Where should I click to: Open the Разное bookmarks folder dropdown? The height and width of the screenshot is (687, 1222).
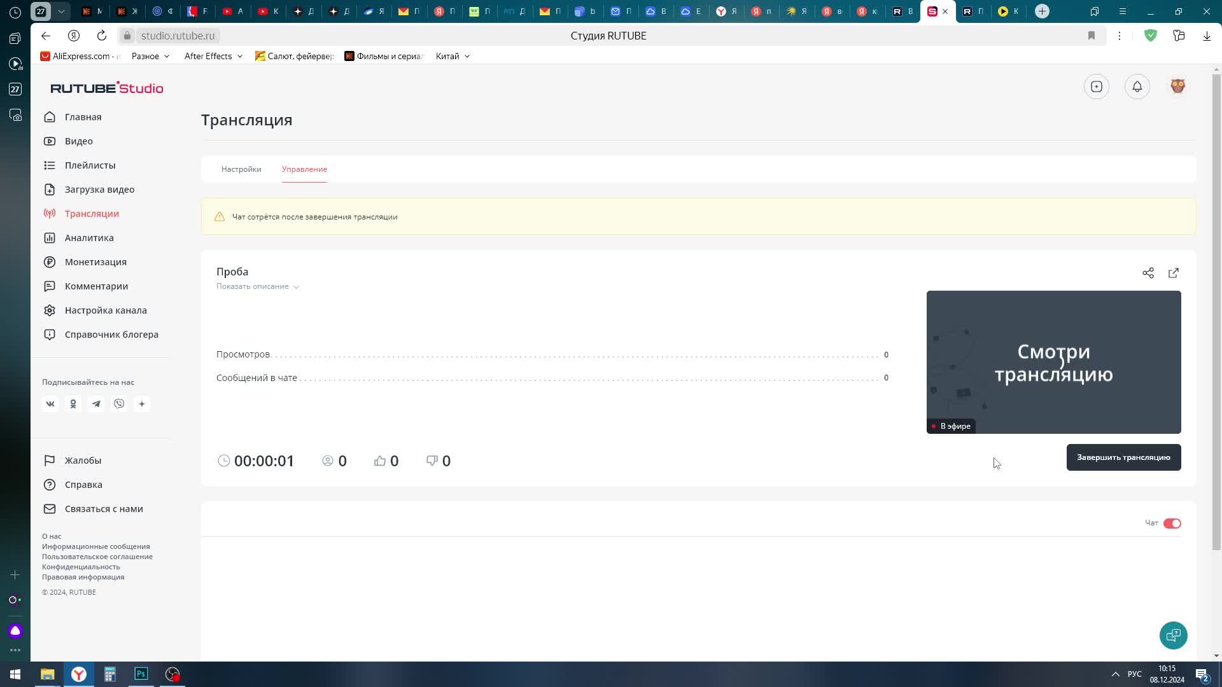(x=150, y=56)
